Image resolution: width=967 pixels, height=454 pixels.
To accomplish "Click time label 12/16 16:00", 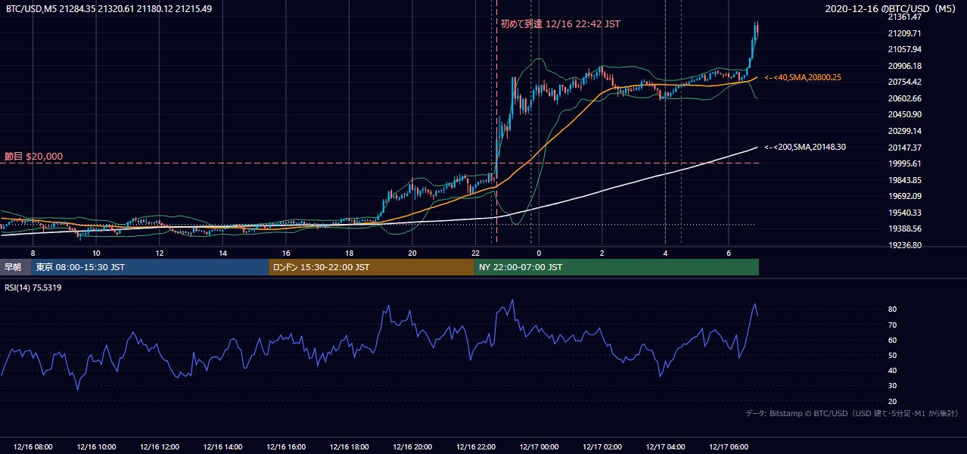I will tap(286, 447).
